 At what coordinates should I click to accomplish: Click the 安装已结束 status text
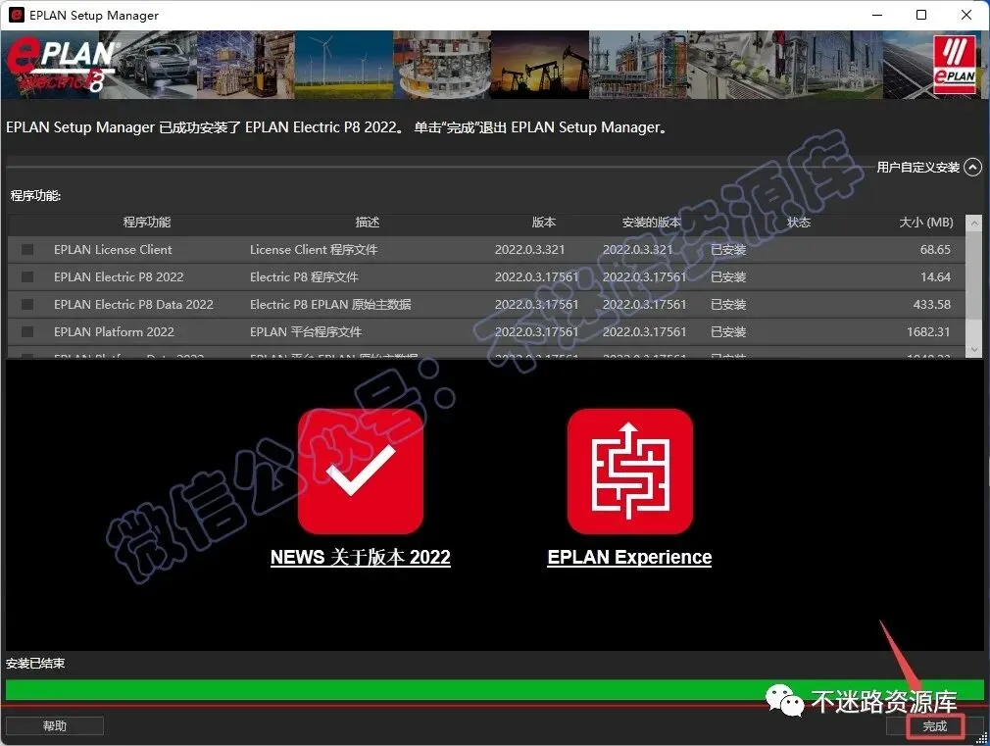pos(35,664)
